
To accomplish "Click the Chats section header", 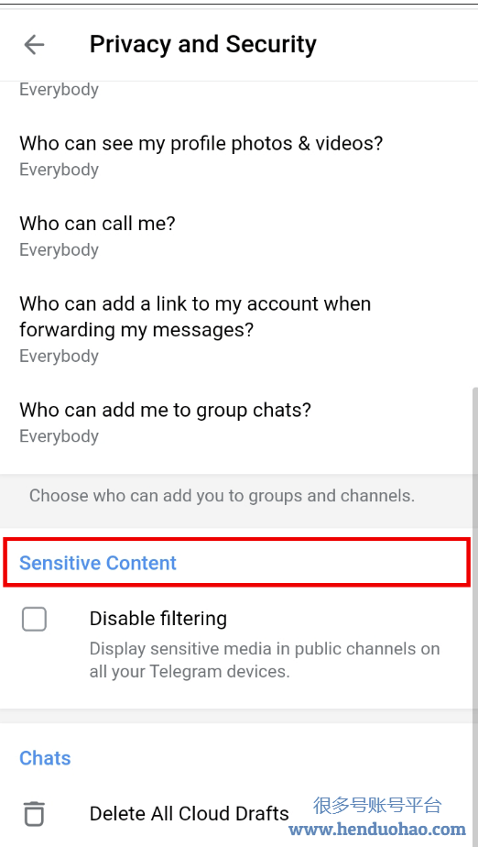I will (45, 758).
